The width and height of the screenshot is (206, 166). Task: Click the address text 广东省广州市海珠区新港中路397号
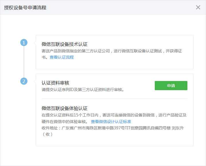pos(94,128)
